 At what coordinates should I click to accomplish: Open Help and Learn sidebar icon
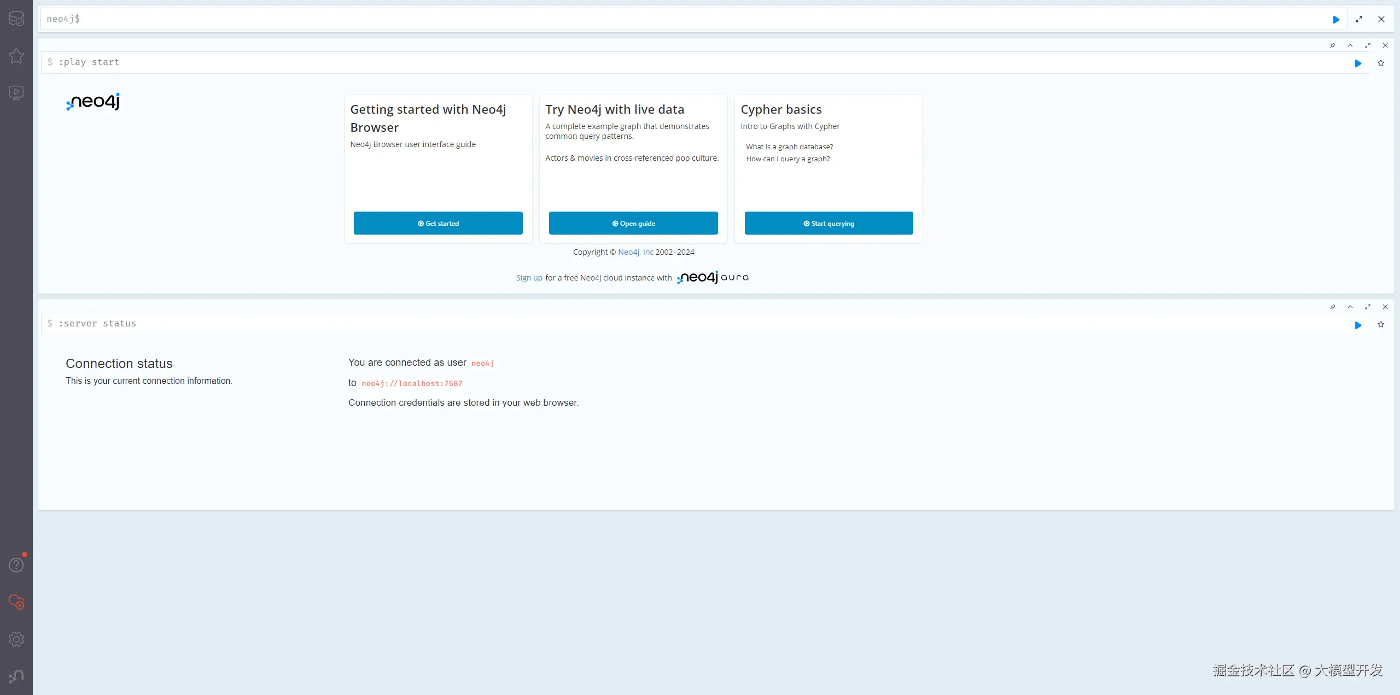point(16,565)
